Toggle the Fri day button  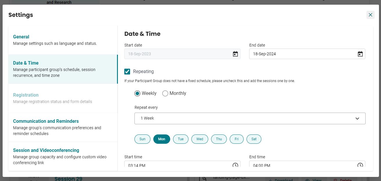237,139
